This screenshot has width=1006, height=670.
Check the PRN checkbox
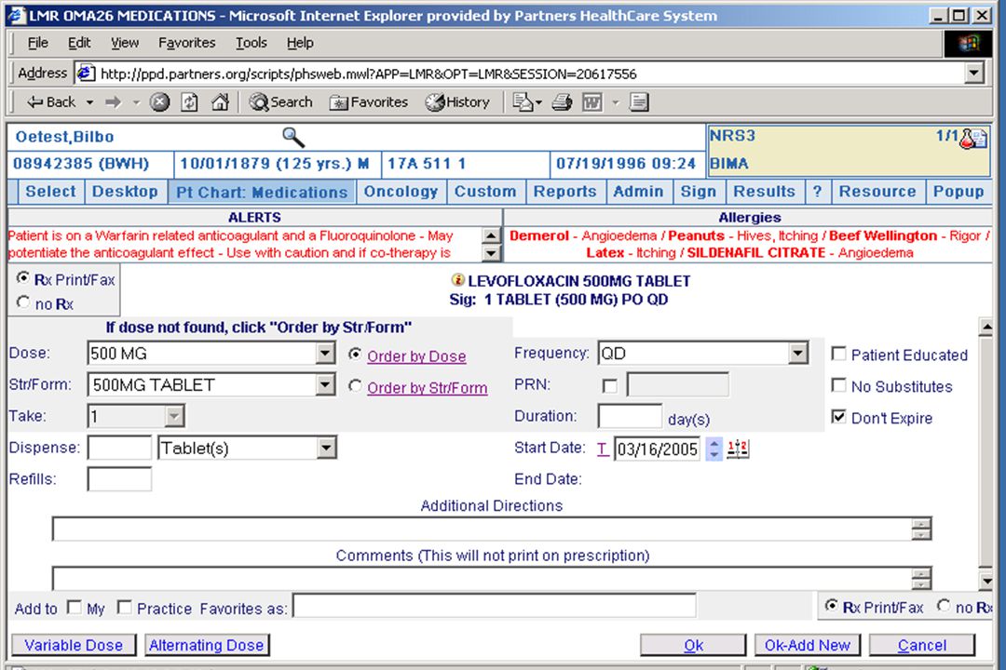[x=609, y=386]
